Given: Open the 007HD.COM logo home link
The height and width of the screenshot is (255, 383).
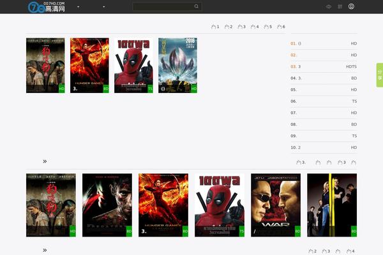Looking at the screenshot, I should (47, 7).
